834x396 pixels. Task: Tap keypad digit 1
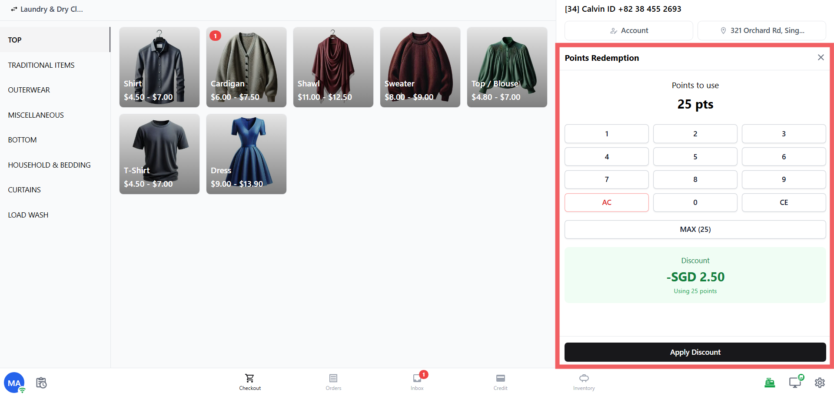[x=607, y=134]
